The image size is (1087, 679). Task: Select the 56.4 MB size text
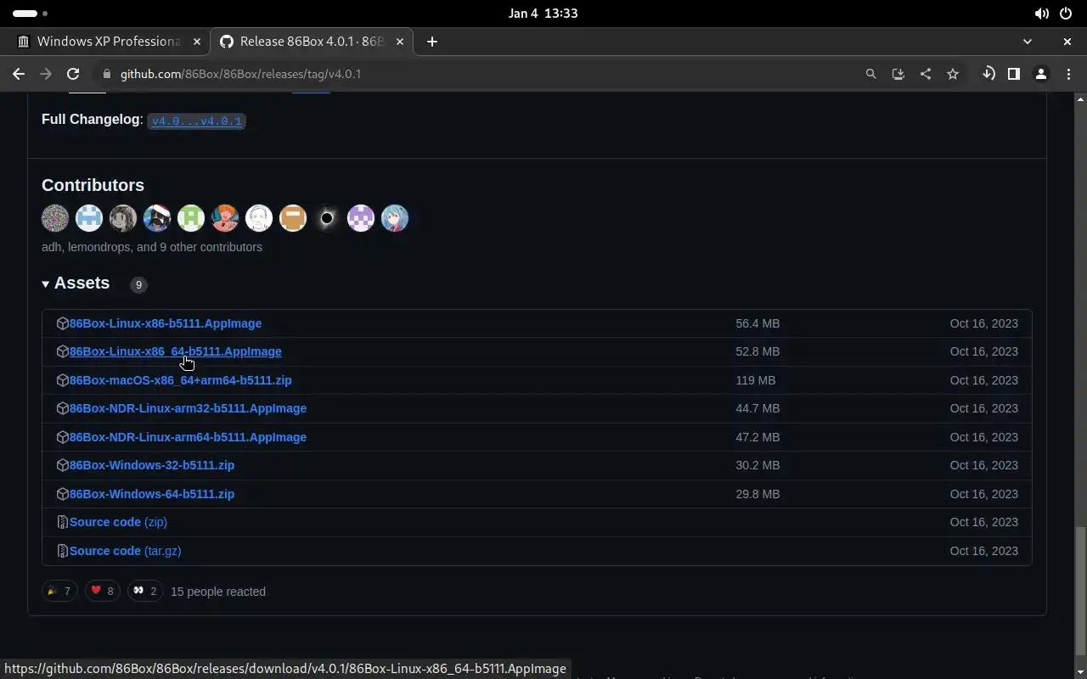[758, 323]
